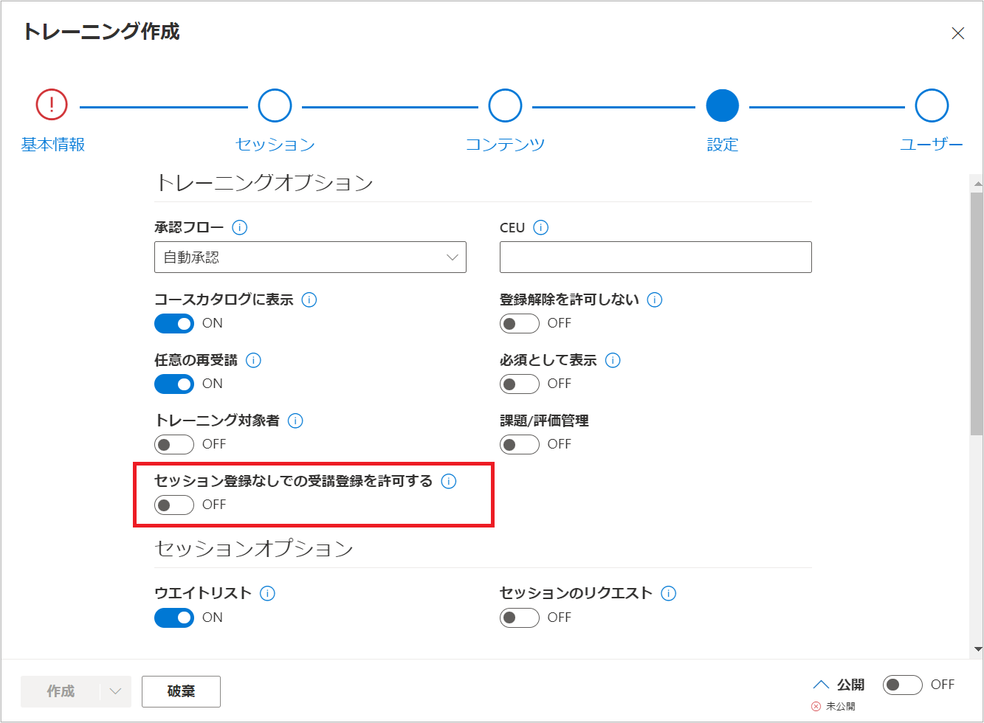Expand the 公開 chevron at bottom
Viewport: 984px width, 723px height.
[x=821, y=685]
